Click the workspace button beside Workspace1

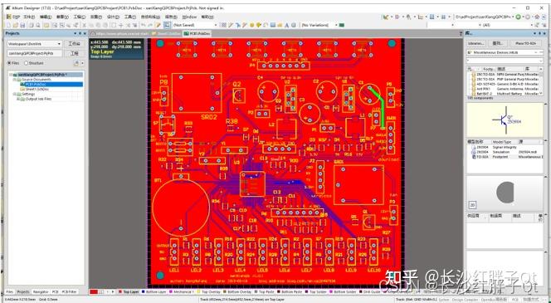click(74, 44)
